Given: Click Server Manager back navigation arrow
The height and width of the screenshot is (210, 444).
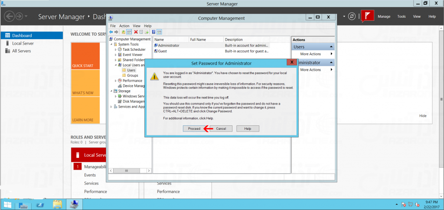Looking at the screenshot, I should [10, 16].
